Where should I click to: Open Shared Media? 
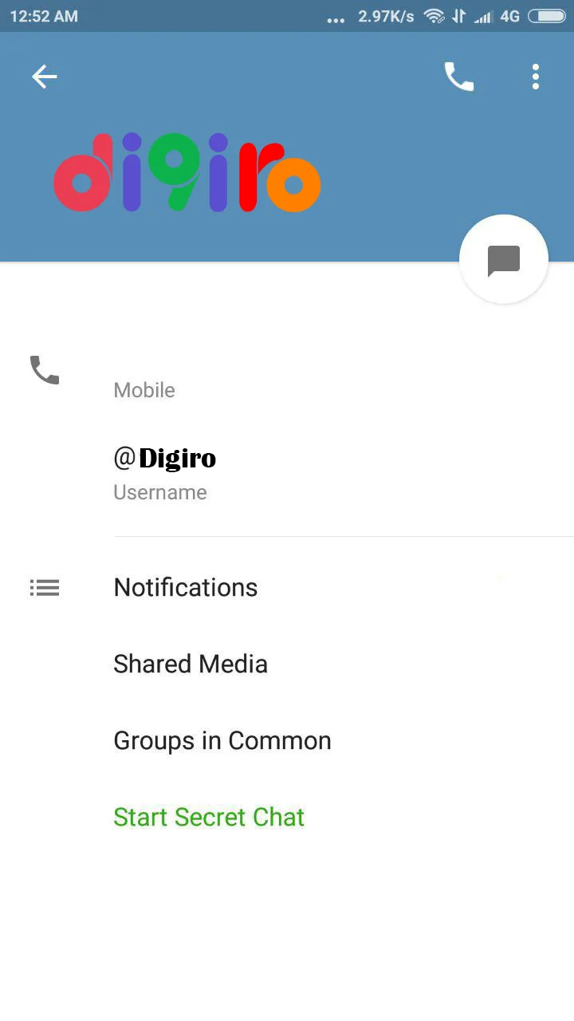click(191, 664)
